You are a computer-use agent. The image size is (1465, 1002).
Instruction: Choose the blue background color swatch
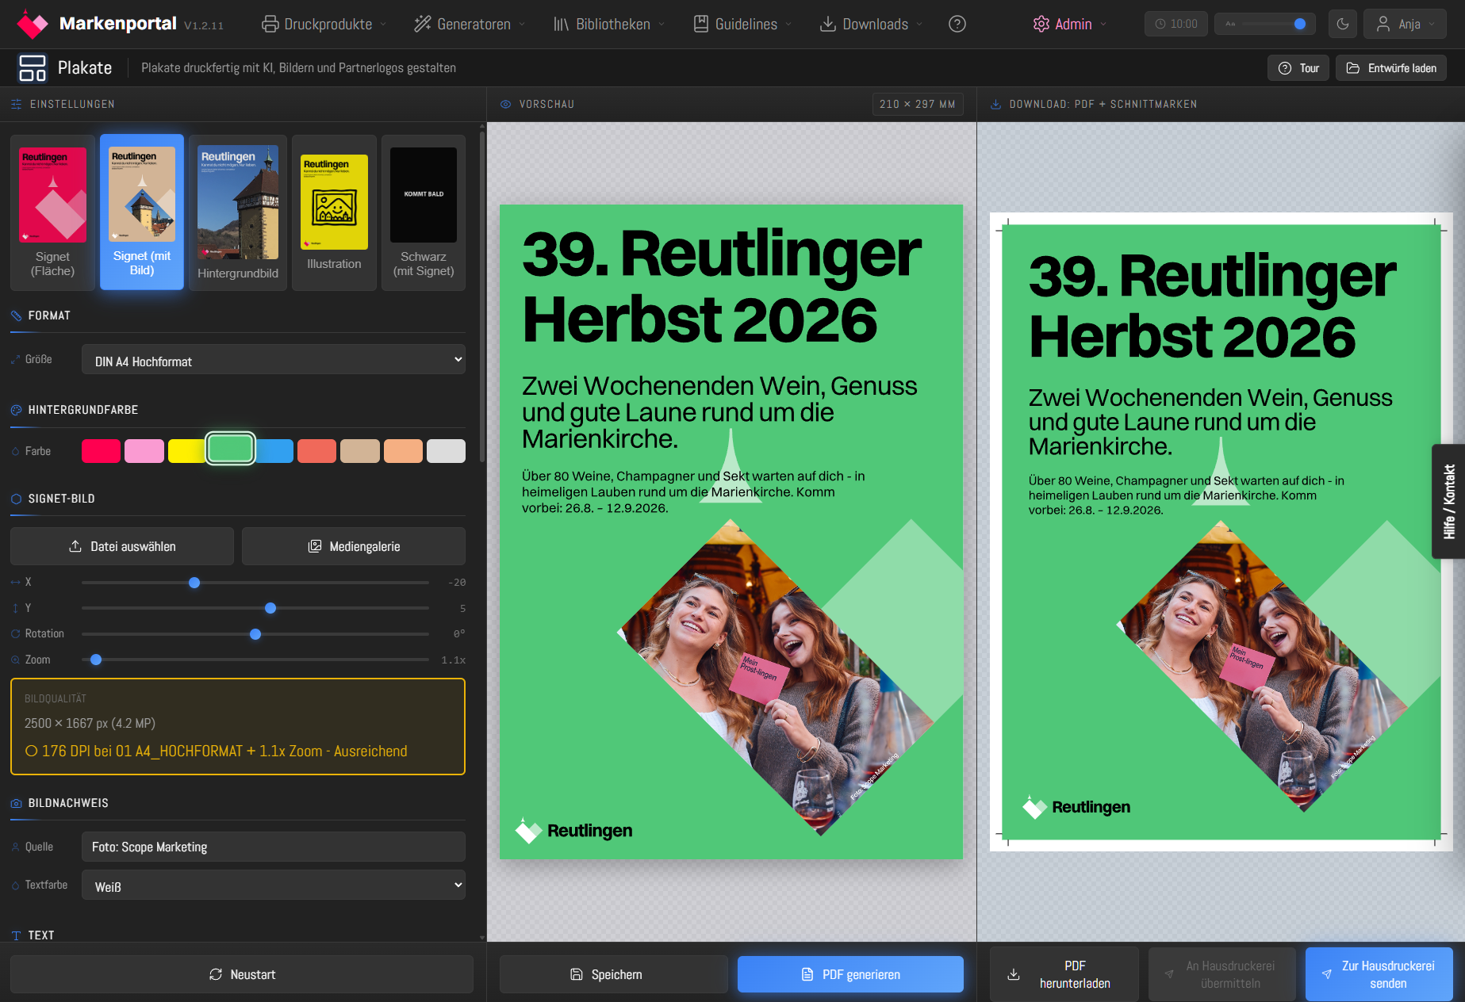click(274, 451)
